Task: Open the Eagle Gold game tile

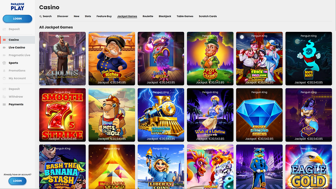Action: pyautogui.click(x=308, y=167)
